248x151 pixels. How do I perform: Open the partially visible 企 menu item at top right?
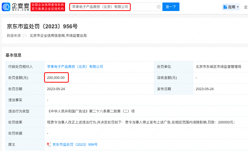coord(246,7)
